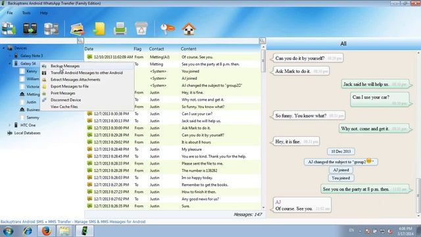The height and width of the screenshot is (237, 421).
Task: Sort messages by Contact column header
Action: pyautogui.click(x=157, y=49)
